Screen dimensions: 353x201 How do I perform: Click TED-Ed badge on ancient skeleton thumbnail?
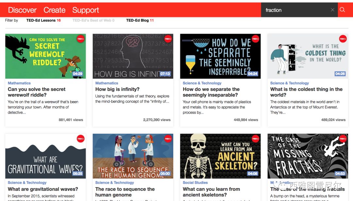click(x=256, y=139)
